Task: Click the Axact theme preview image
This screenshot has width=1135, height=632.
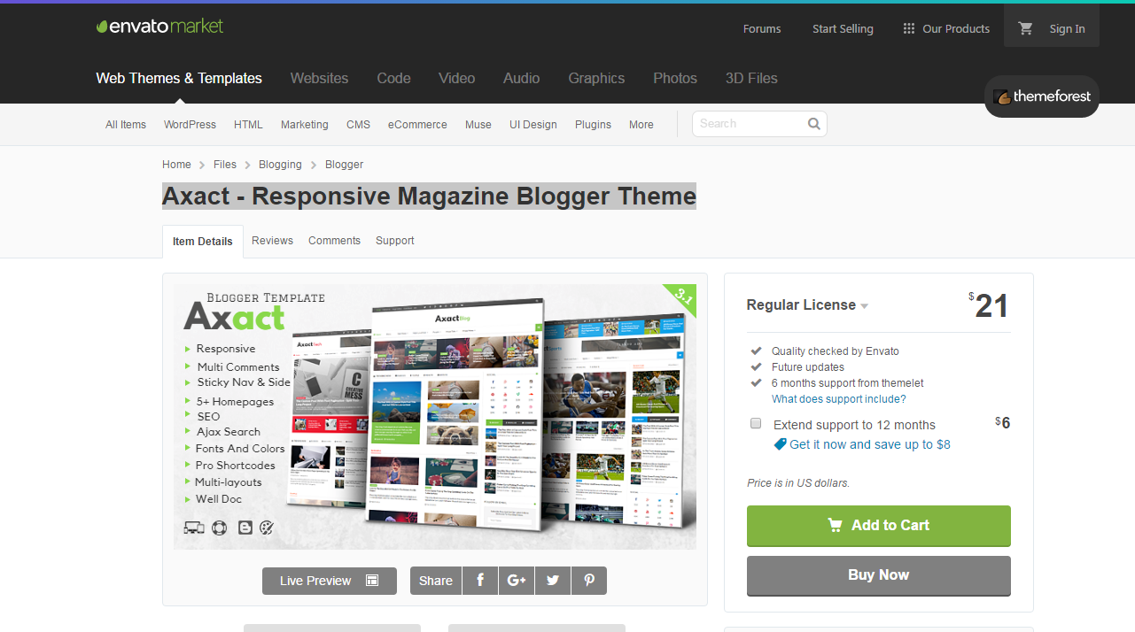Action: pos(435,417)
